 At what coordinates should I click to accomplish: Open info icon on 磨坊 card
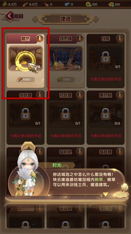click(40, 39)
